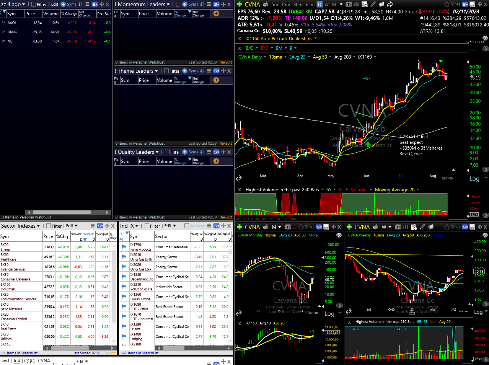Add a column in the Theme Leaders list
This screenshot has width=489, height=365.
[x=216, y=80]
